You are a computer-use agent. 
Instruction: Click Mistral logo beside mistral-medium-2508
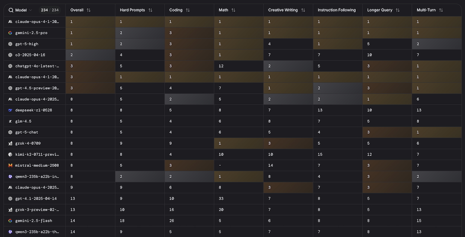(x=10, y=165)
